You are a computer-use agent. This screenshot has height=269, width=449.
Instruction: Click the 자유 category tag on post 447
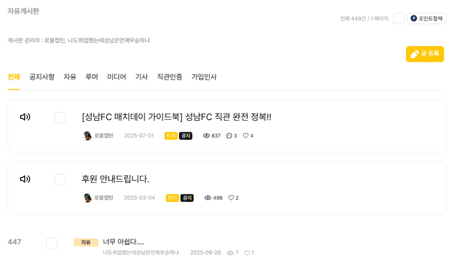coord(86,242)
